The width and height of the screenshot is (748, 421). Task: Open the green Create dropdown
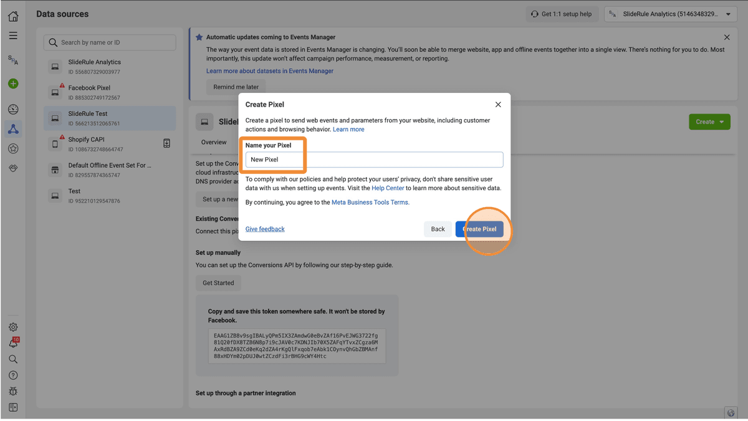point(709,122)
